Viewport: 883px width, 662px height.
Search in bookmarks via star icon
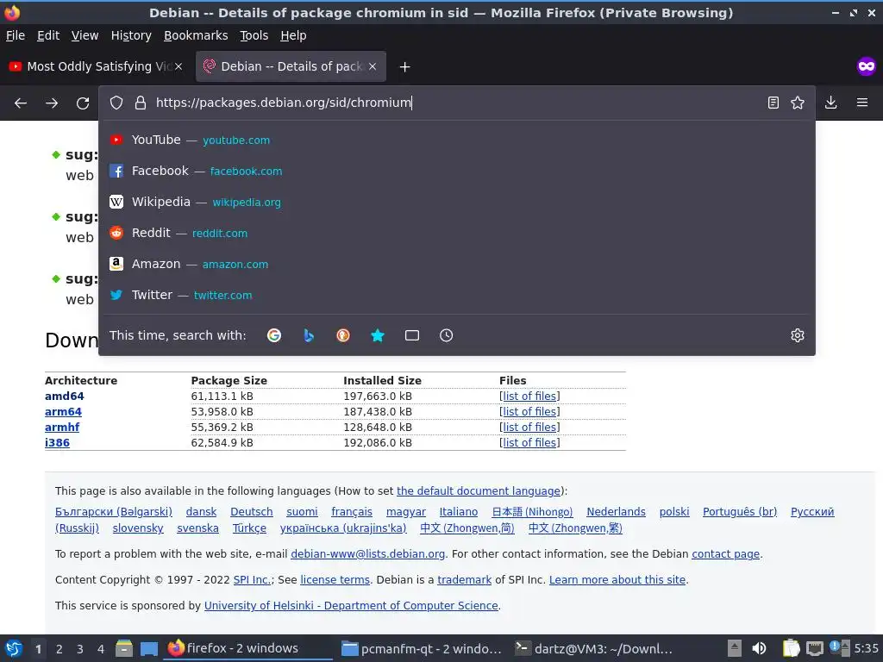point(378,335)
